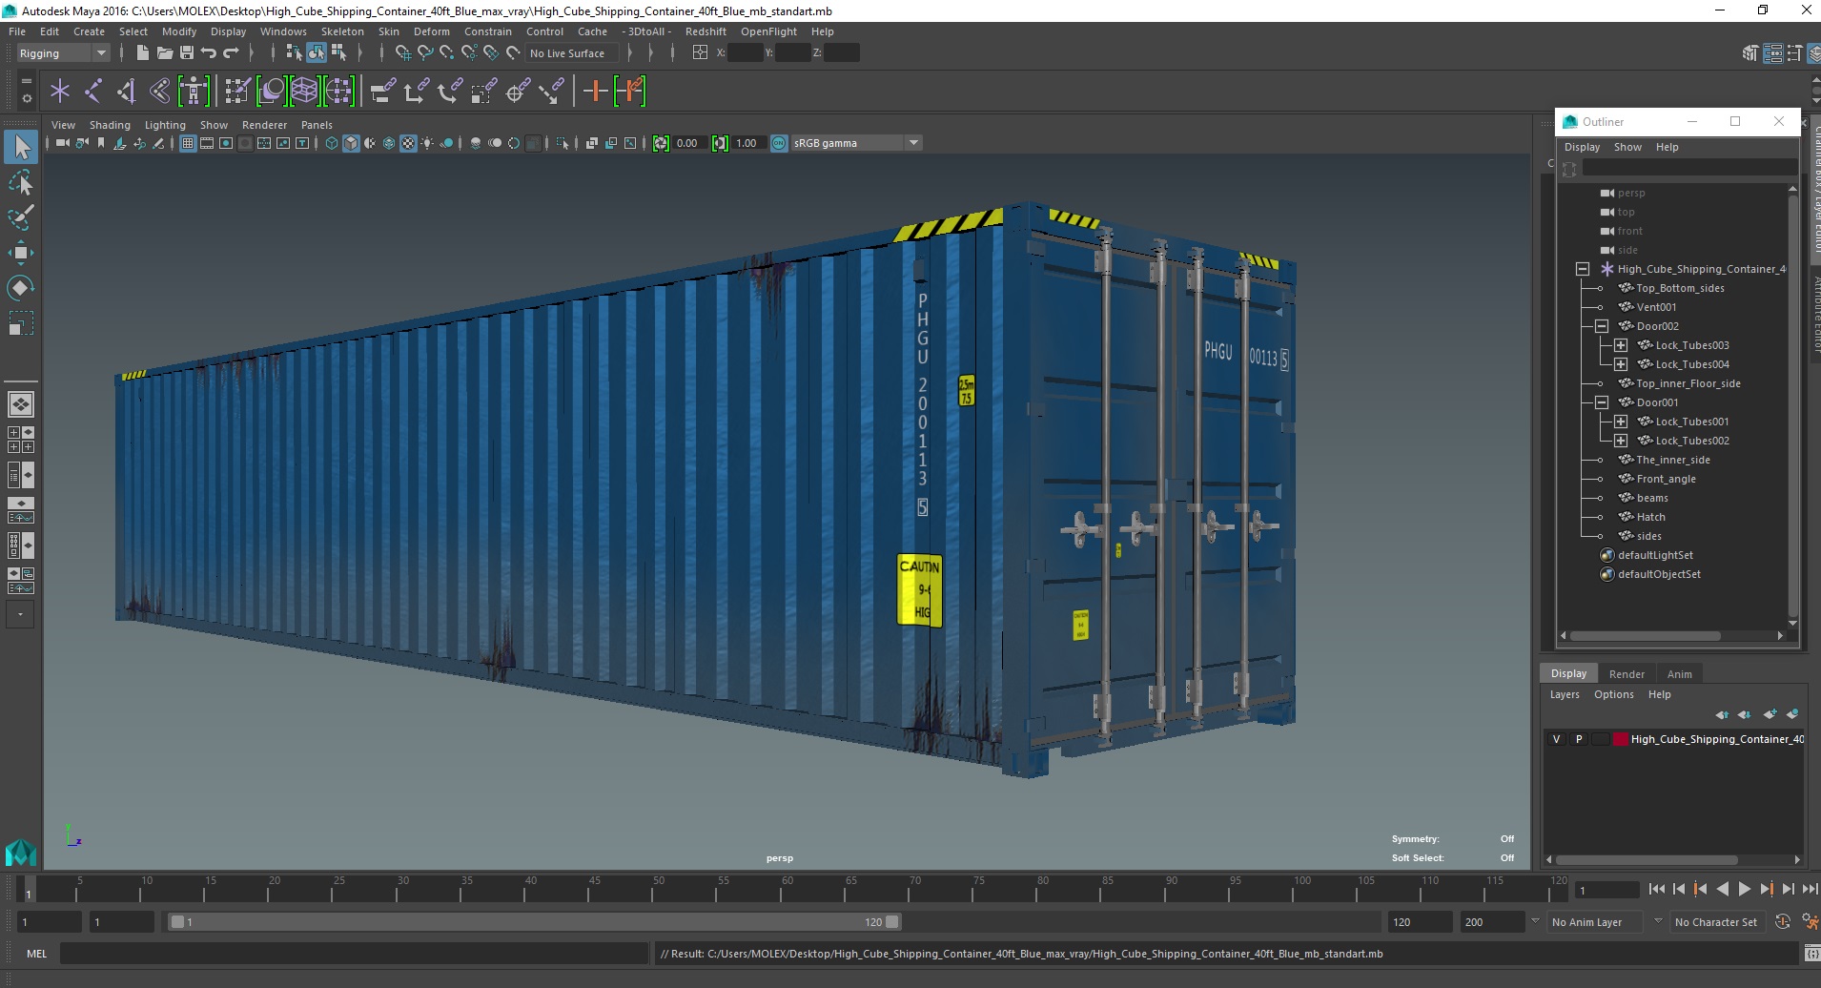1821x988 pixels.
Task: Click the Cluster deformer shelf icon
Action: [338, 92]
